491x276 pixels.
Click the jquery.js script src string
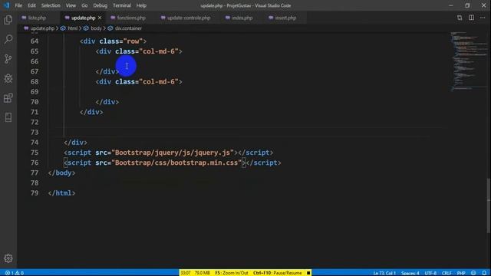point(173,153)
